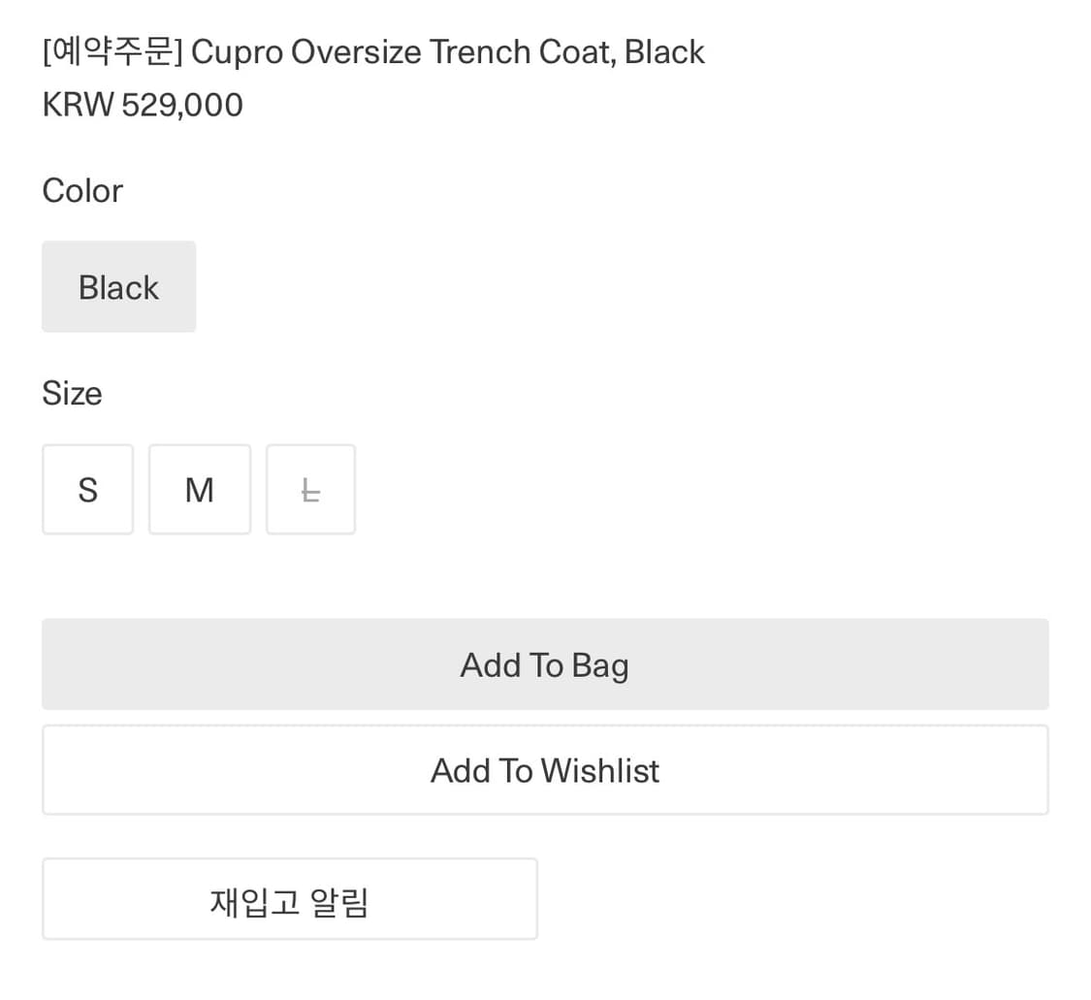Click the KRW 529,000 price text
This screenshot has width=1091, height=1000.
pos(143,105)
